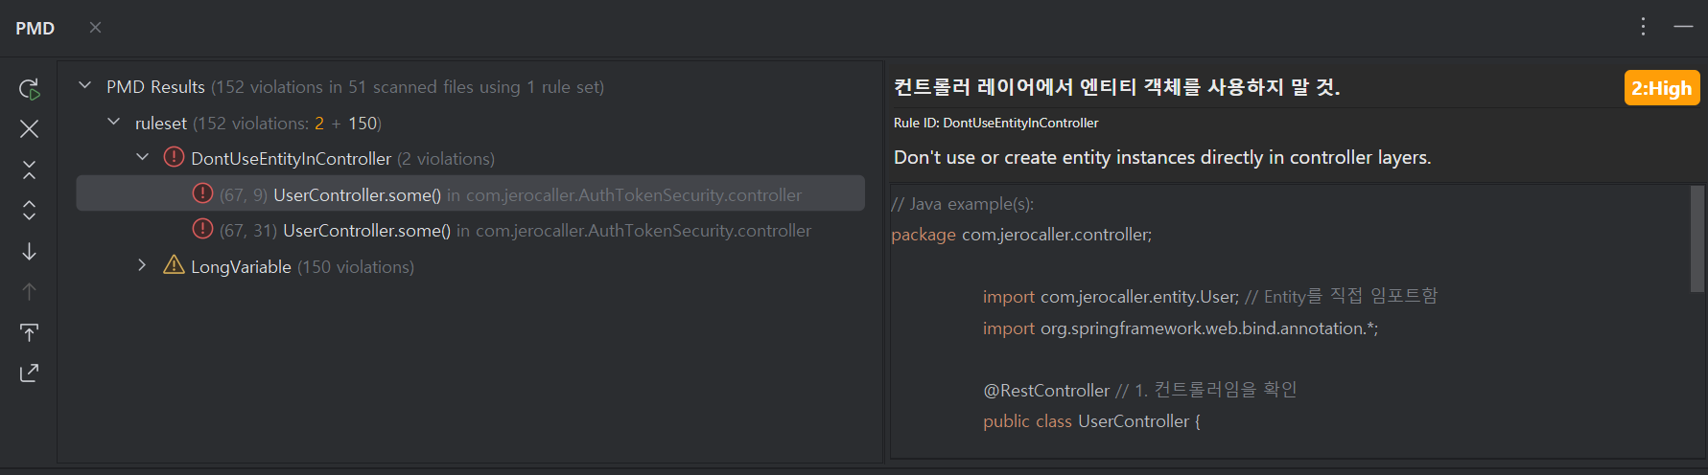This screenshot has width=1708, height=475.
Task: Click the export results icon
Action: [x=30, y=373]
